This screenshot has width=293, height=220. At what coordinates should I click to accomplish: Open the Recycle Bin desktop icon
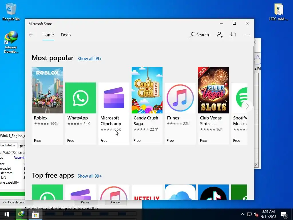coord(11,11)
